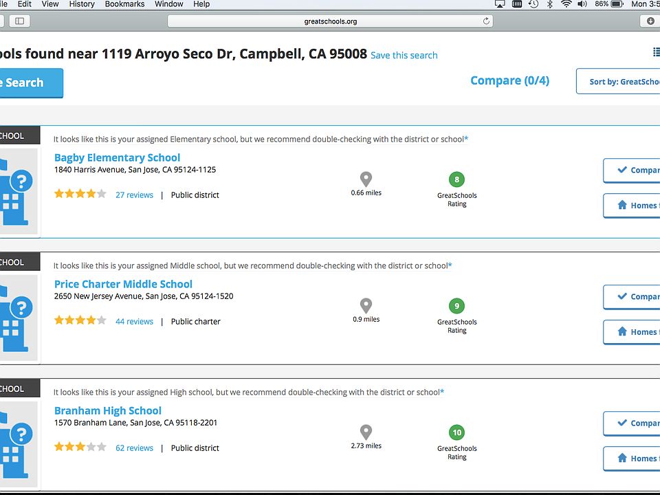Open the Sort by GreatSchools dropdown
Viewport: 660px width, 495px height.
tap(618, 81)
